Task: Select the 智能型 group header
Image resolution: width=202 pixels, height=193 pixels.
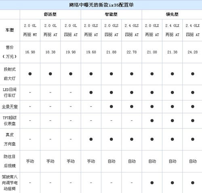Action: [x=111, y=14]
